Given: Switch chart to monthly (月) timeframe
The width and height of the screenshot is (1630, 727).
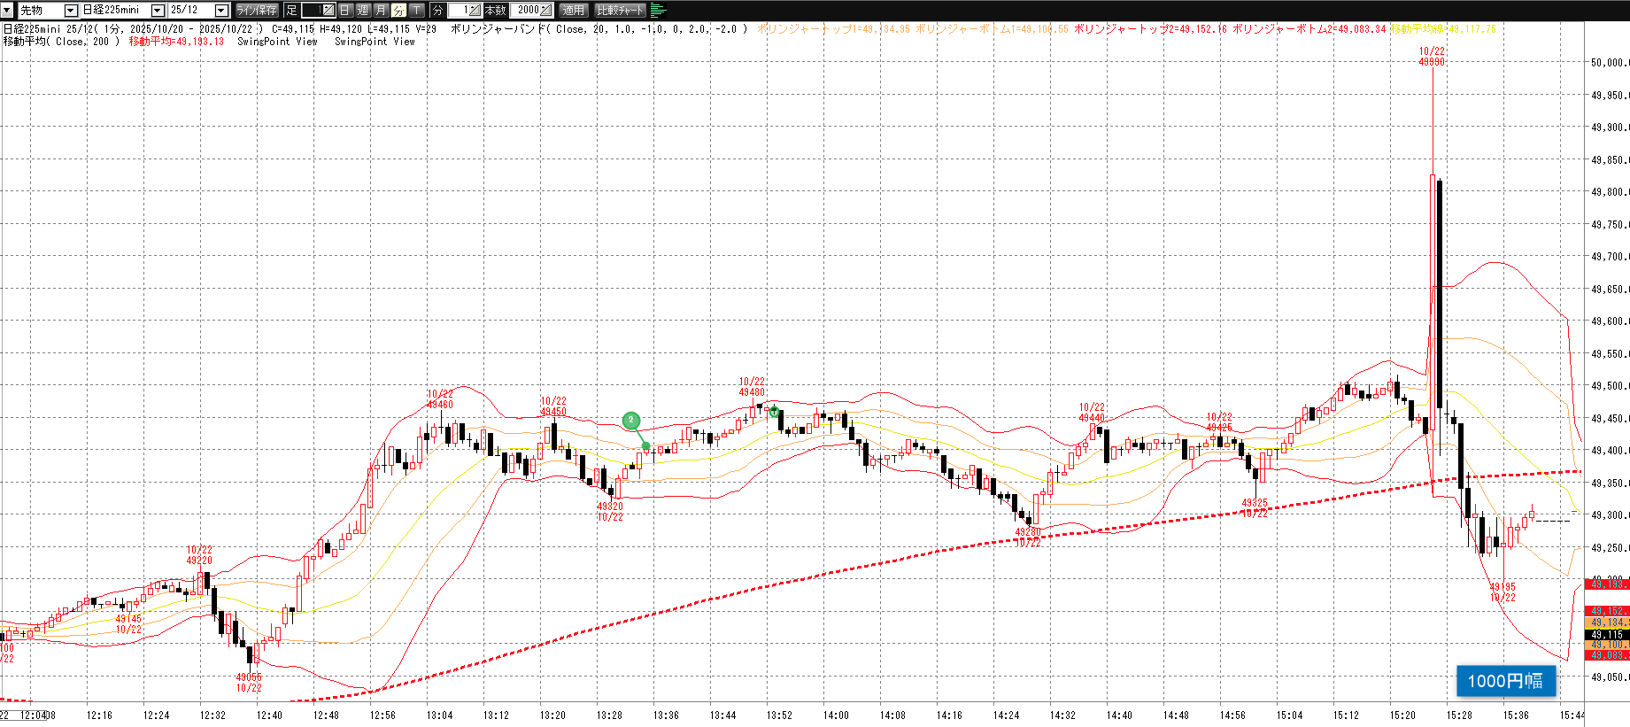Looking at the screenshot, I should 381,11.
